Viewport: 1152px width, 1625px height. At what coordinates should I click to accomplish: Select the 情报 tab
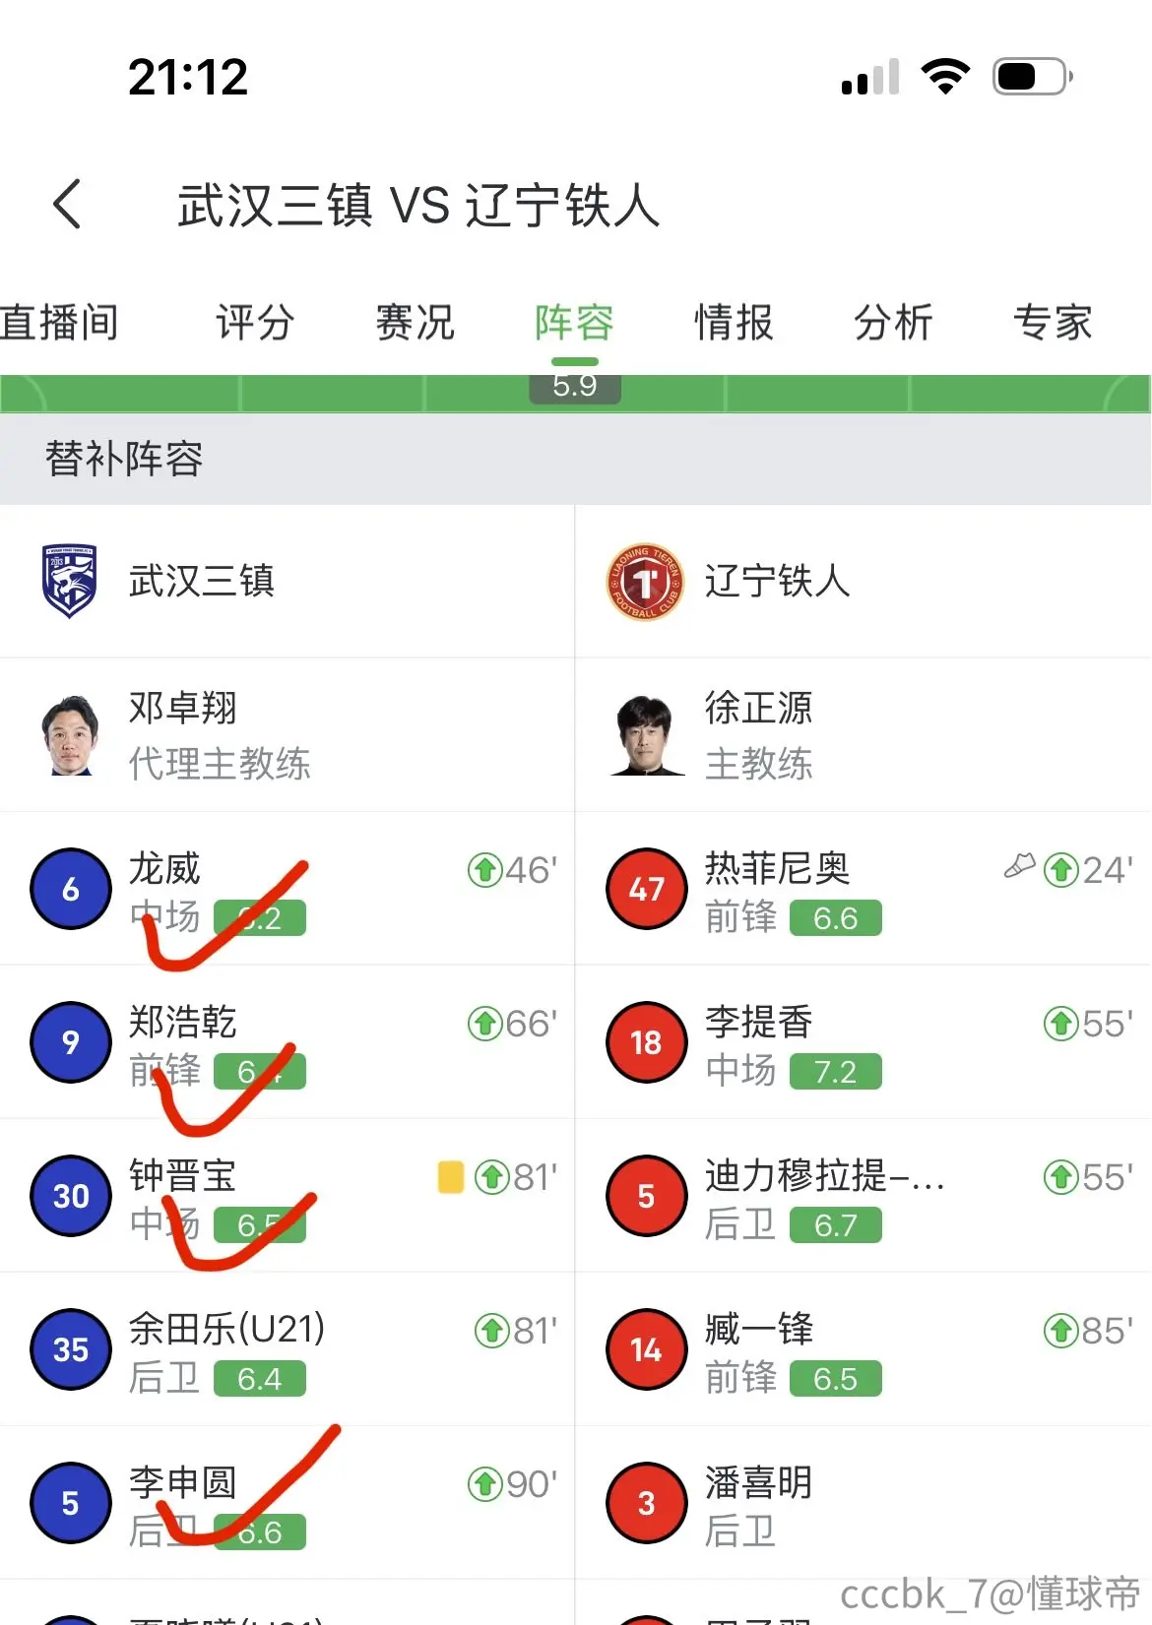pyautogui.click(x=735, y=323)
